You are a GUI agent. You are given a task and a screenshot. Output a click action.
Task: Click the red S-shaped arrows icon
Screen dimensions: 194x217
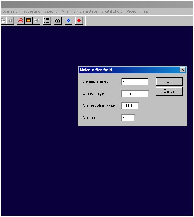pos(21,21)
